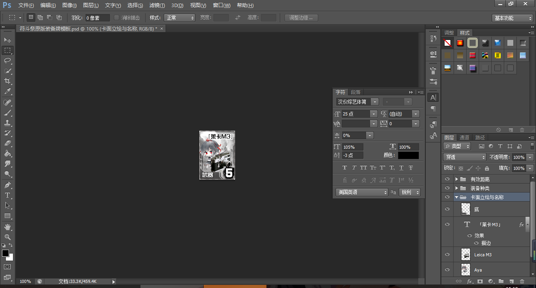Hide the 有效距离 group
Image resolution: width=536 pixels, height=288 pixels.
[447, 179]
